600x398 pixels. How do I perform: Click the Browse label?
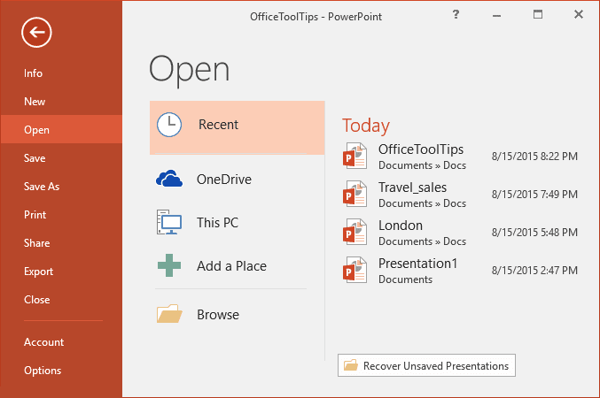[218, 314]
